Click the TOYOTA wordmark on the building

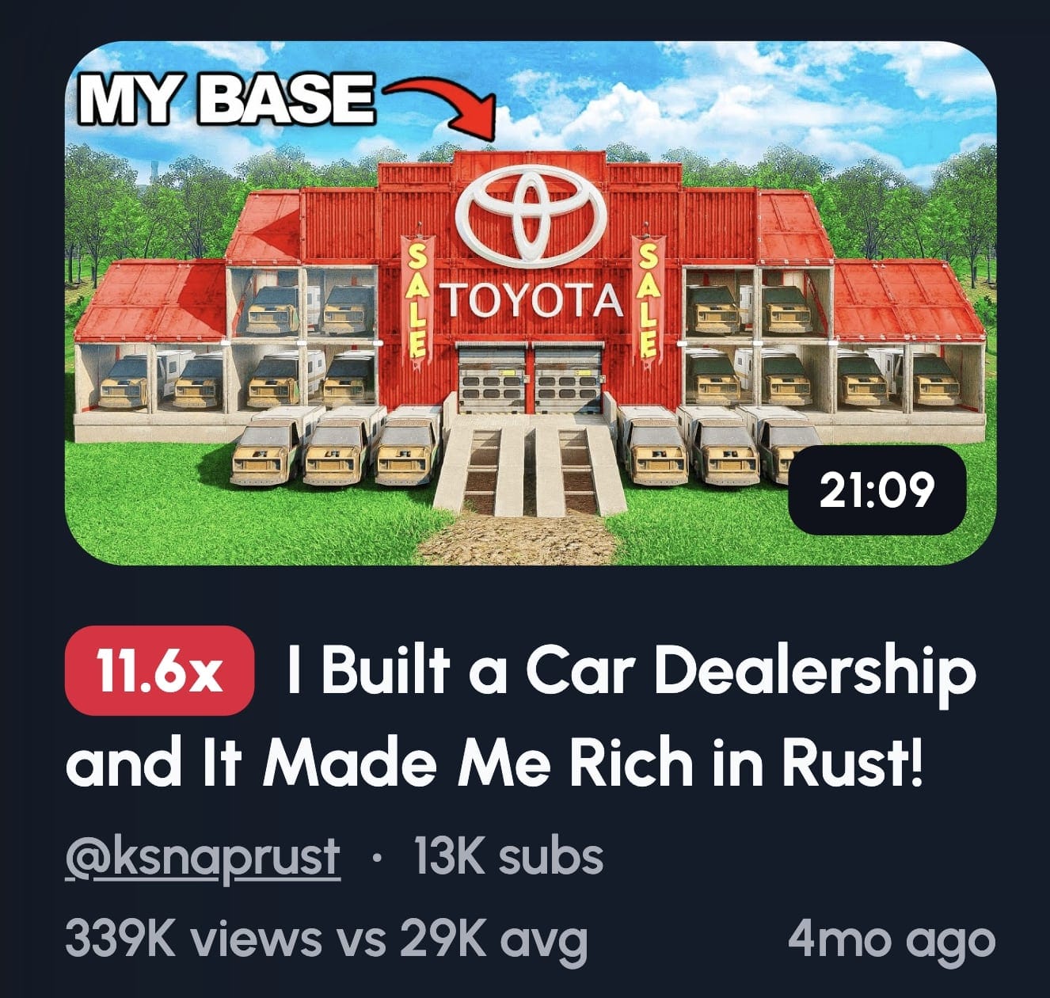(x=532, y=301)
